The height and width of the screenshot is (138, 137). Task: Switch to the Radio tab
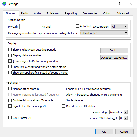coord(25,13)
